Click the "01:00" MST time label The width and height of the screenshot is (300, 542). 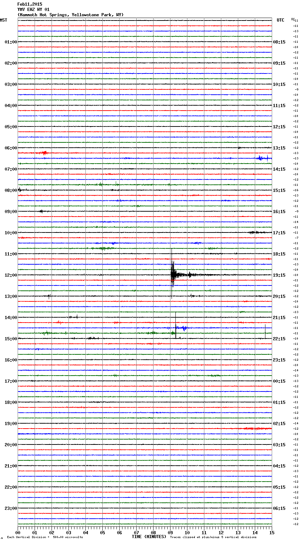tap(11, 42)
